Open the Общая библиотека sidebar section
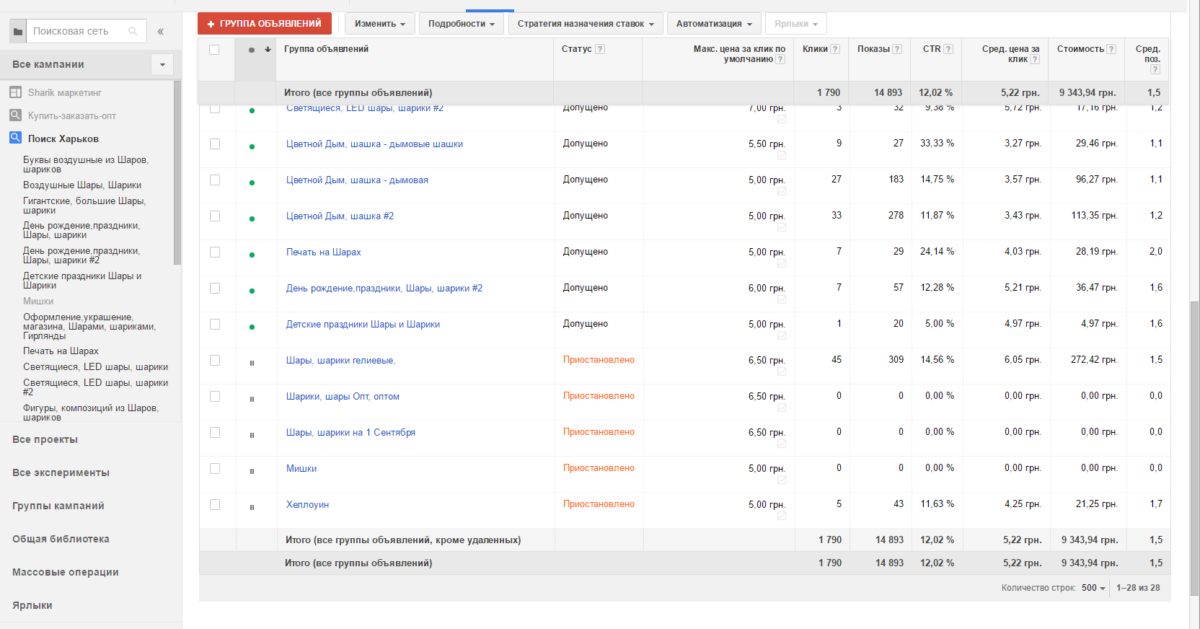The width and height of the screenshot is (1200, 629). click(x=61, y=539)
